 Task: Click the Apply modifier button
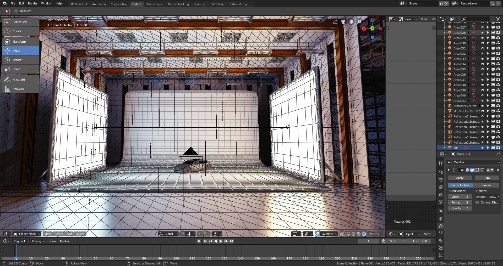click(x=460, y=178)
